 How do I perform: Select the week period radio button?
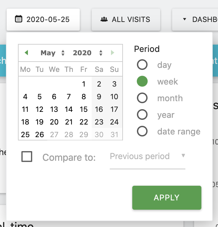coord(142,82)
